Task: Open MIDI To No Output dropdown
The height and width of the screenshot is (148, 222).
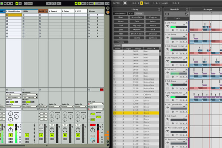Action: [x=30, y=106]
